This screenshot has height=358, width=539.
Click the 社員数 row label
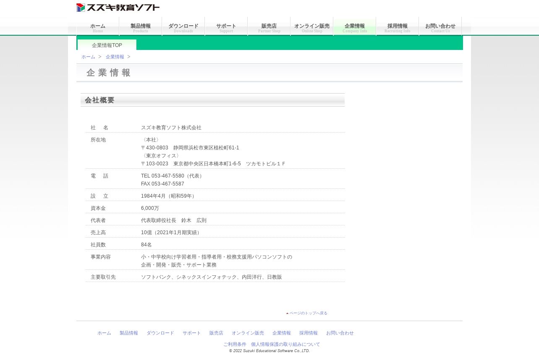tap(98, 245)
